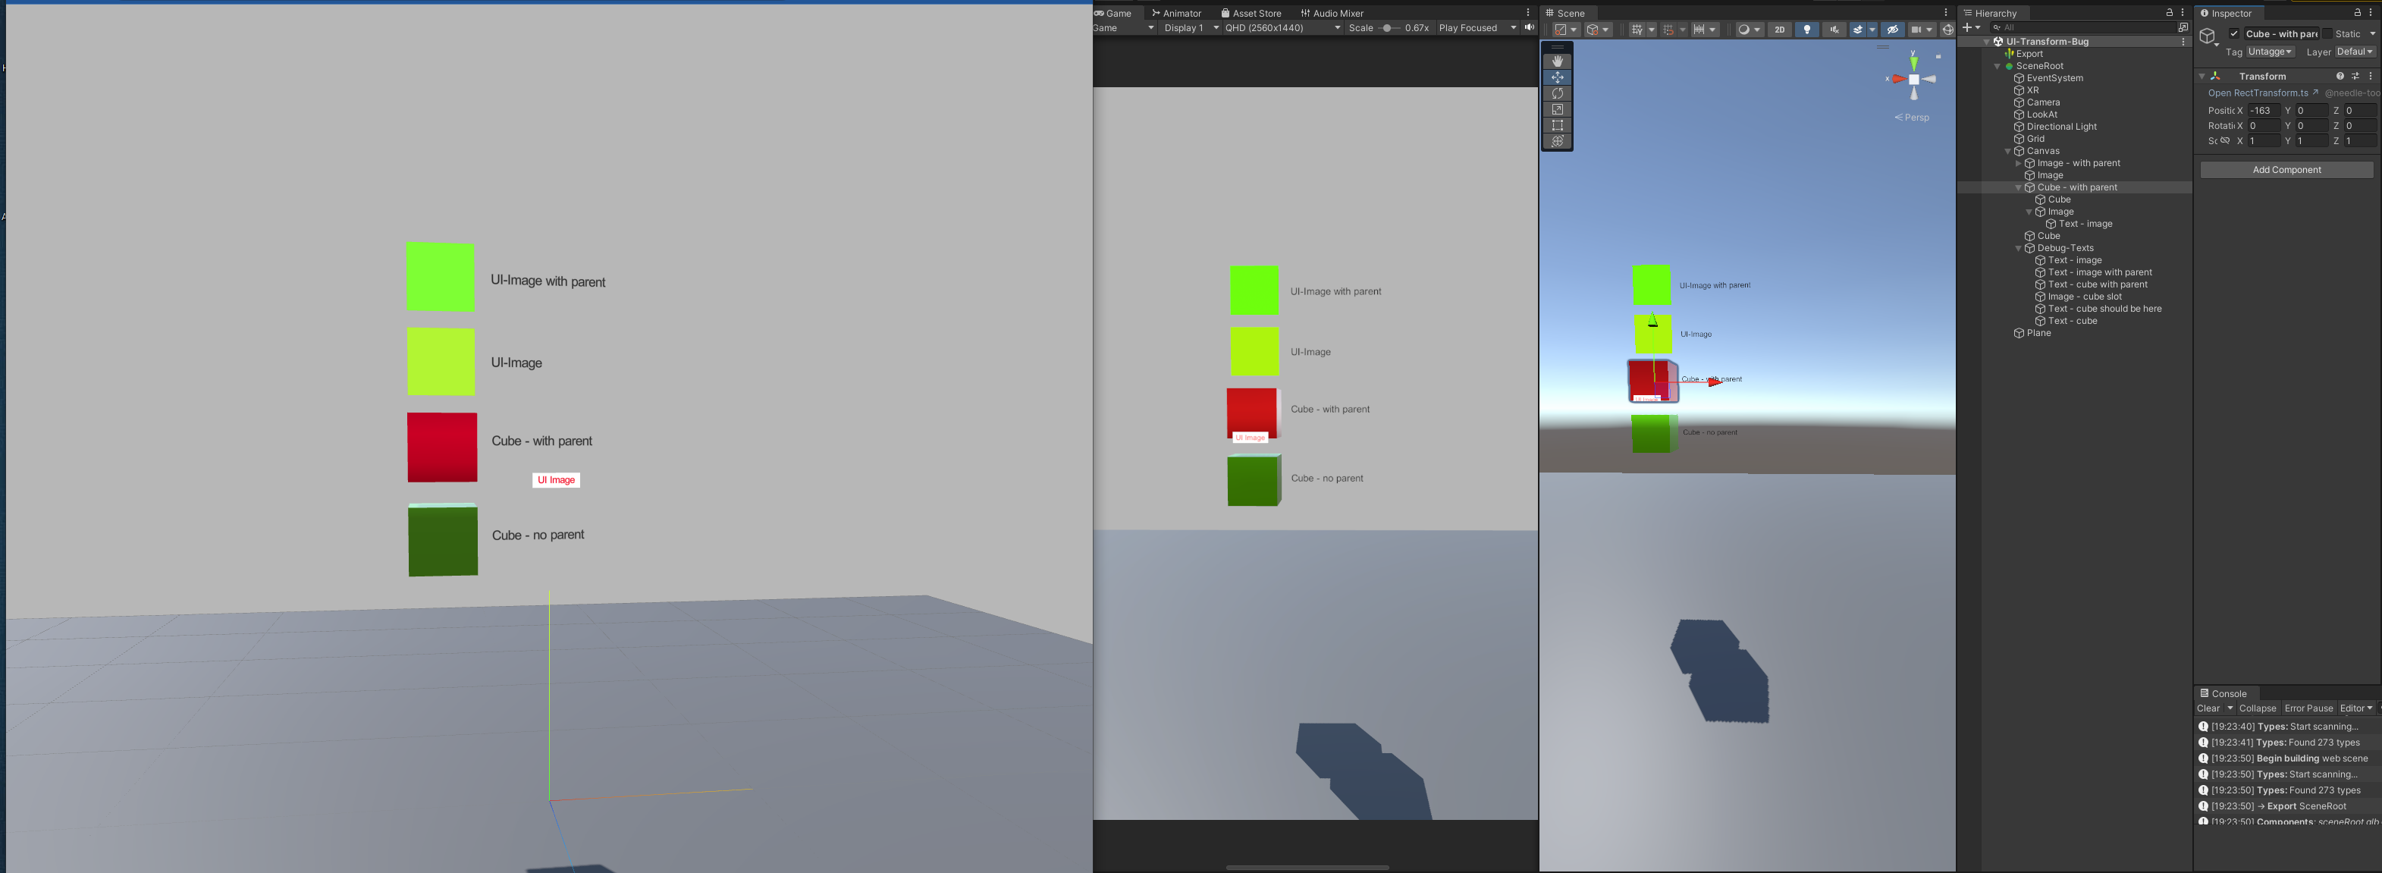Open the Tag dropdown showing Untagged
Screen dimensions: 2382x873
click(x=2270, y=52)
